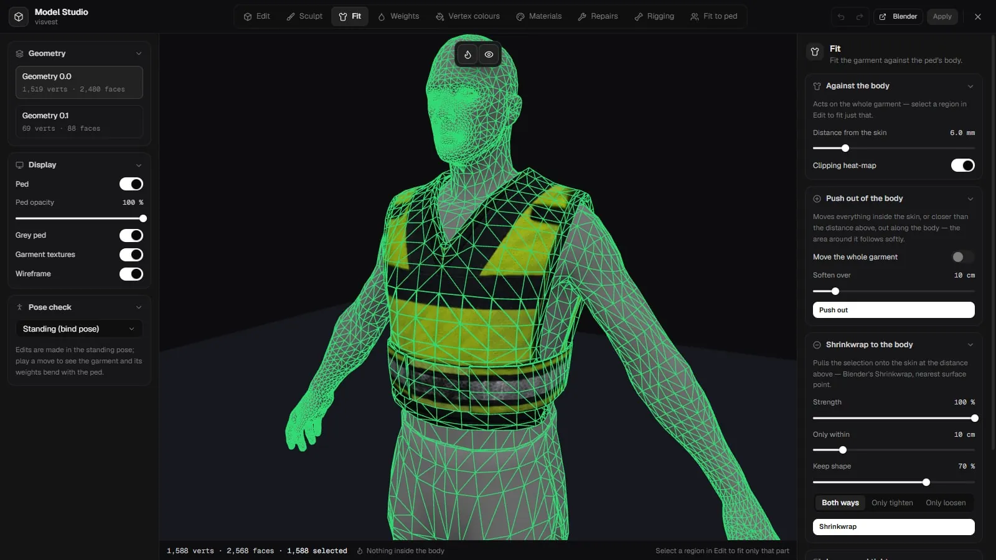Open the Edit tab
Screen dimensions: 996x560
[x=256, y=16]
